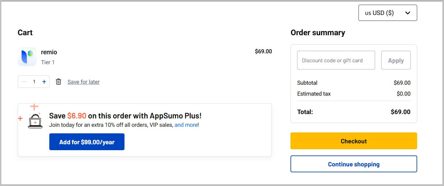Click the quantity value field

[x=34, y=82]
